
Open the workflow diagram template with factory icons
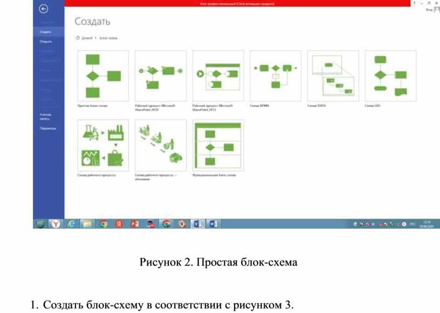point(103,145)
